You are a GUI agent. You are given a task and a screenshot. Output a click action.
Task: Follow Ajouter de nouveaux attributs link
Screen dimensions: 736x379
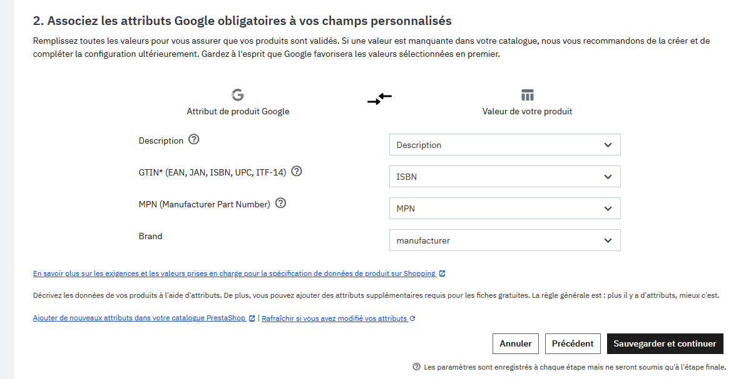click(139, 318)
